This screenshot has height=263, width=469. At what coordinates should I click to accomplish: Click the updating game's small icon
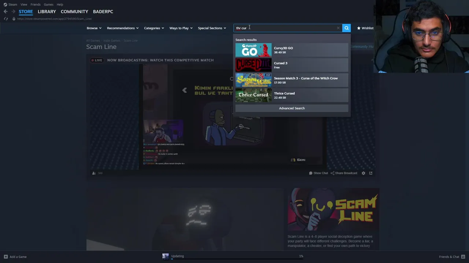(166, 256)
